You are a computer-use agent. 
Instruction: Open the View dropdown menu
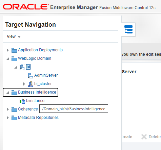(14, 36)
